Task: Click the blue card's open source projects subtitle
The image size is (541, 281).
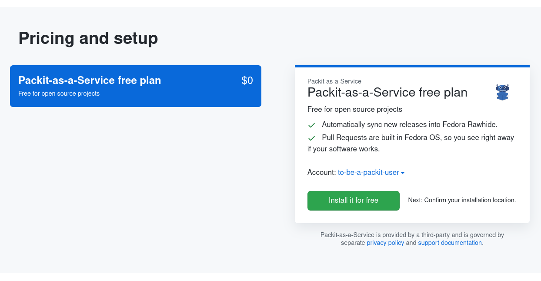Action: [59, 94]
